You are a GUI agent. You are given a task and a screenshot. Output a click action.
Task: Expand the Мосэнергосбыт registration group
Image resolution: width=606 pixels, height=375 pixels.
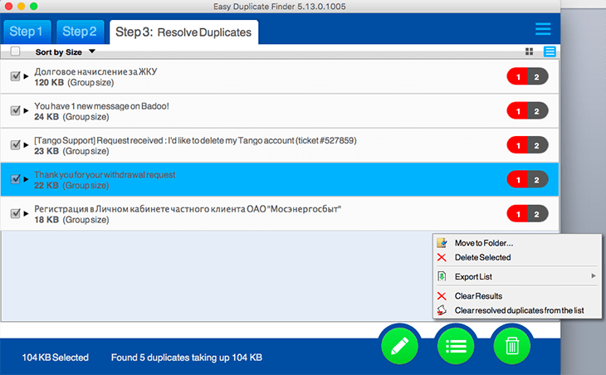click(26, 213)
